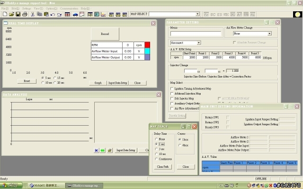
Task: Select 10 sec time range in Real Time Display
Action: pos(43,83)
